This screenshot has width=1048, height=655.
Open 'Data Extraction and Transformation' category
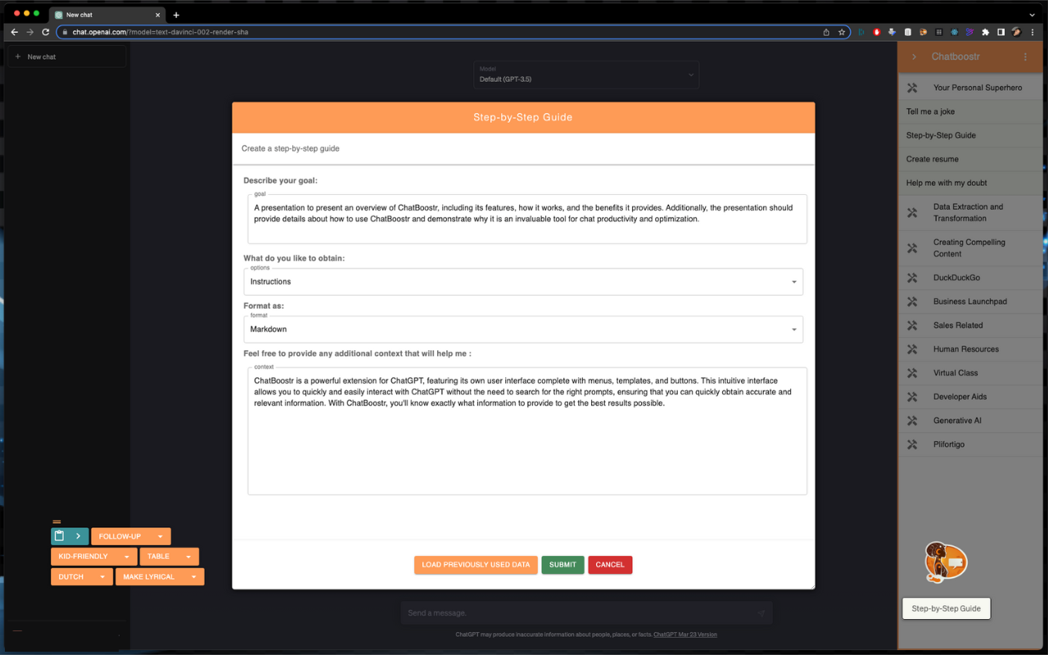pos(970,213)
